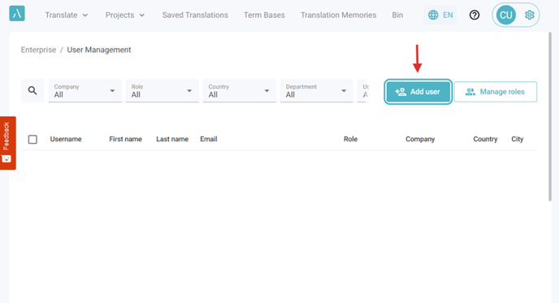
Task: Open Term Bases page
Action: (264, 15)
